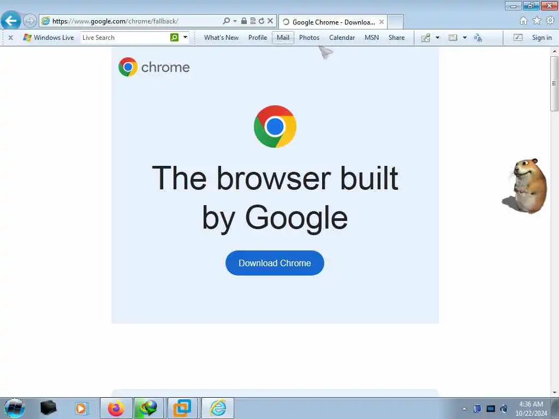Expand the dropdown next to the picture icon

pos(437,38)
